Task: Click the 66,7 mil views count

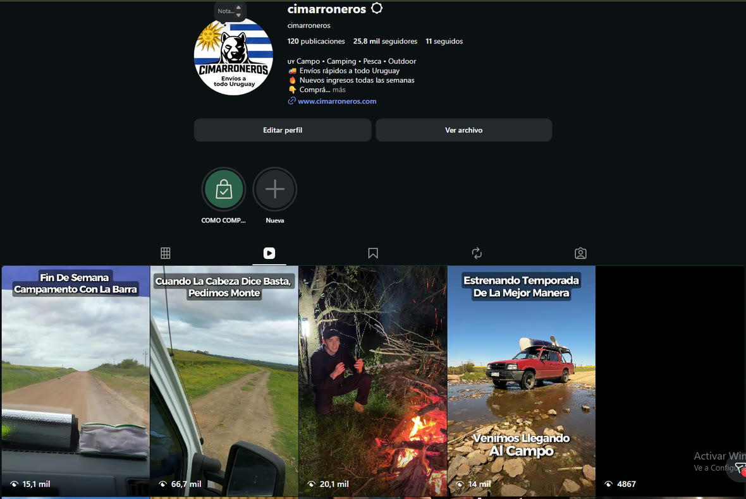Action: [x=180, y=484]
